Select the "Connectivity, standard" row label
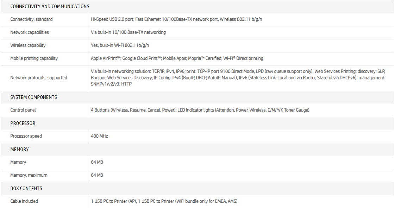 click(x=31, y=19)
